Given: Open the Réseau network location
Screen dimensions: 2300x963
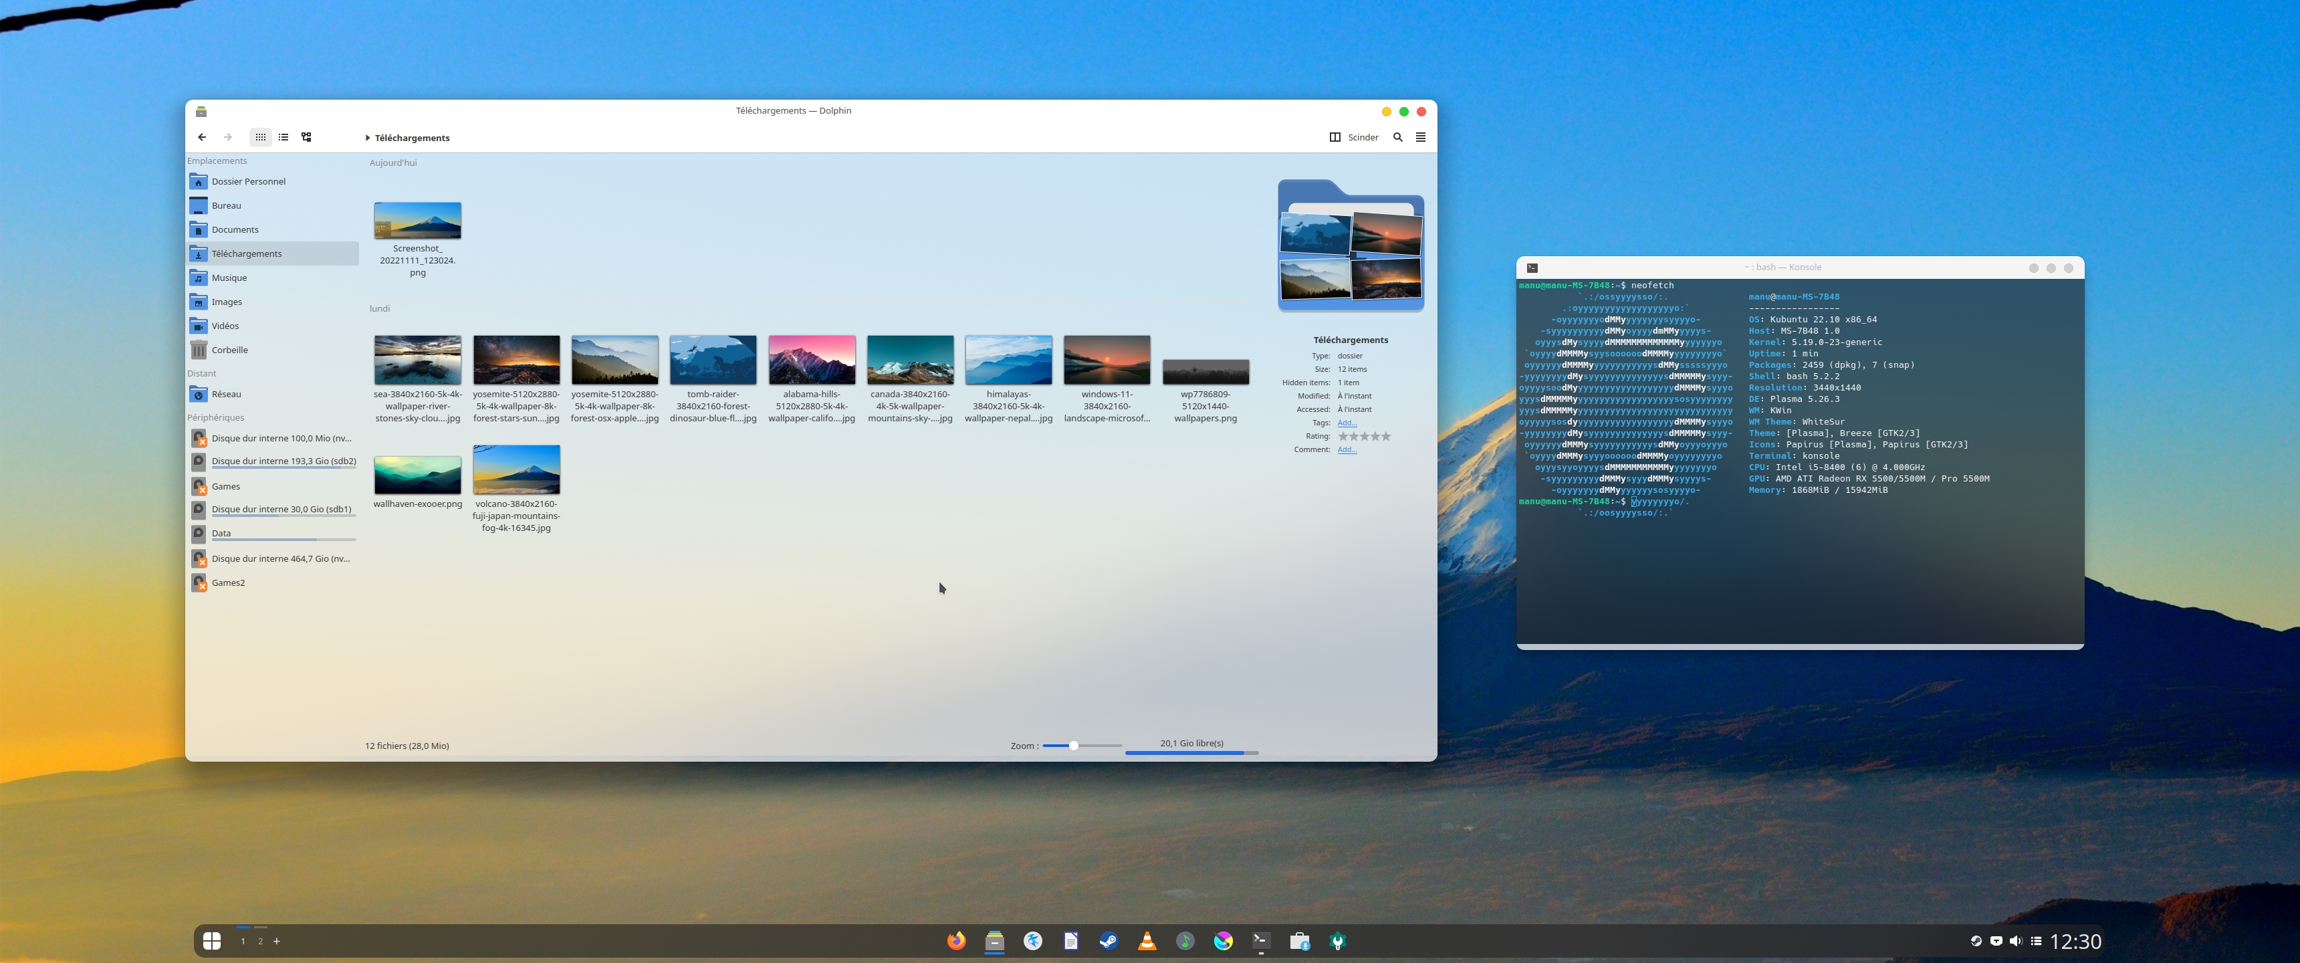Looking at the screenshot, I should tap(225, 393).
